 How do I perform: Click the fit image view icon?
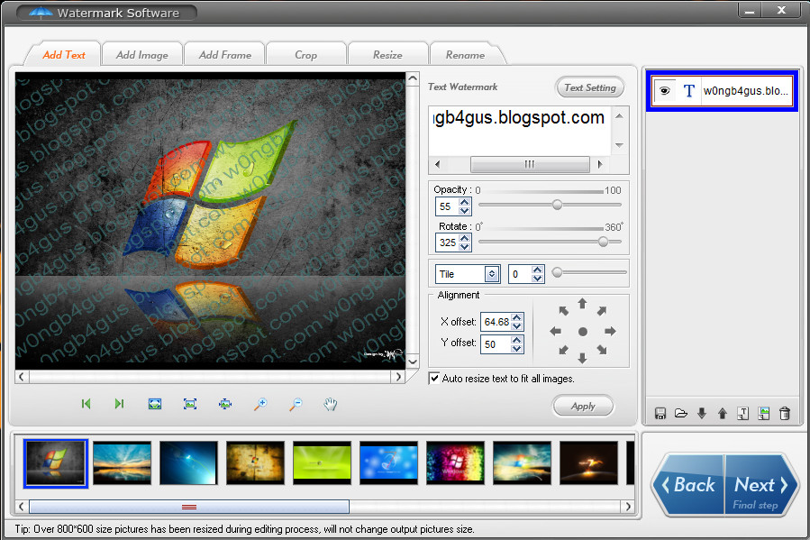[154, 404]
